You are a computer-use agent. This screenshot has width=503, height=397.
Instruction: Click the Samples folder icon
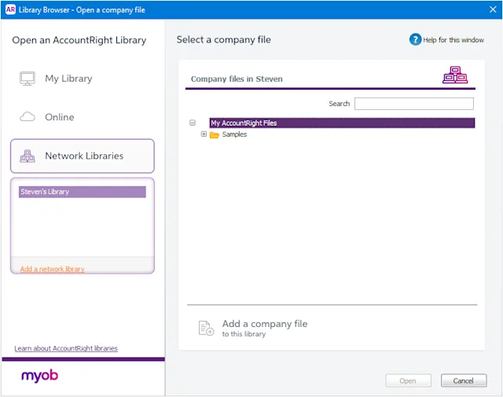[x=214, y=134]
